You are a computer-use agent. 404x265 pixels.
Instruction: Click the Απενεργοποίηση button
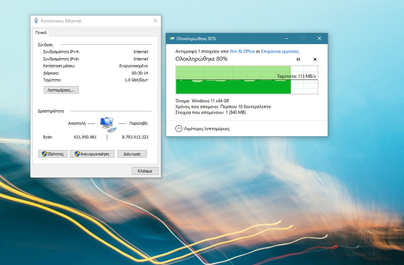(92, 154)
